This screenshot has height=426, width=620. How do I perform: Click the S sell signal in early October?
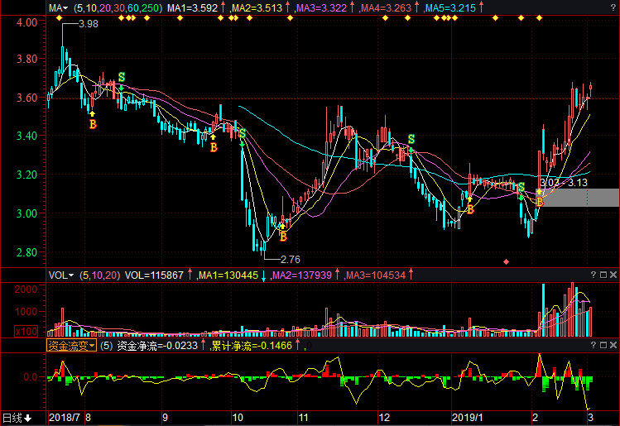coord(242,133)
